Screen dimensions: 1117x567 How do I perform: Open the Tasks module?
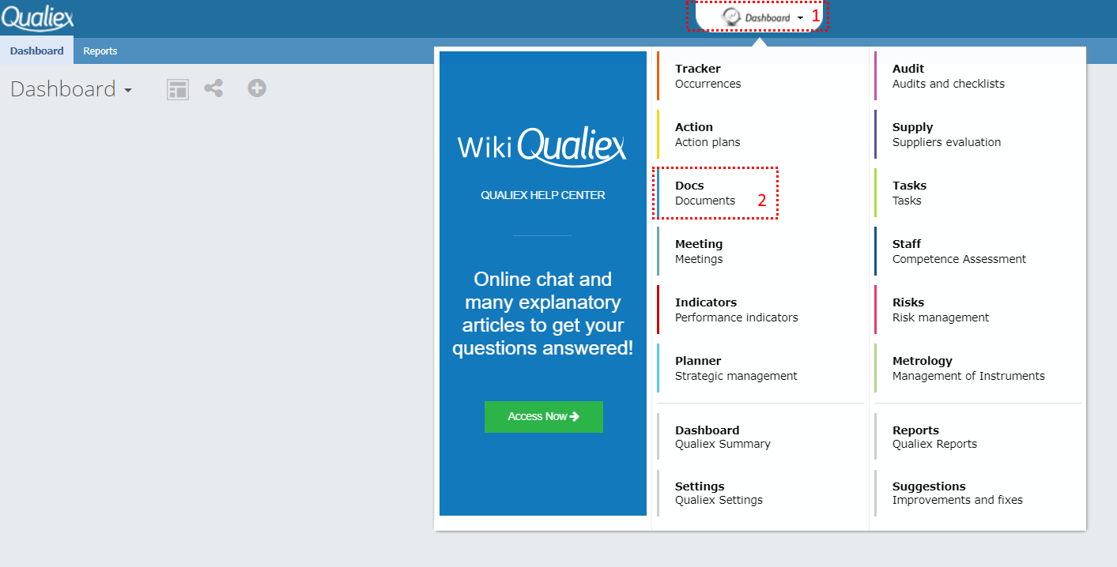[978, 193]
